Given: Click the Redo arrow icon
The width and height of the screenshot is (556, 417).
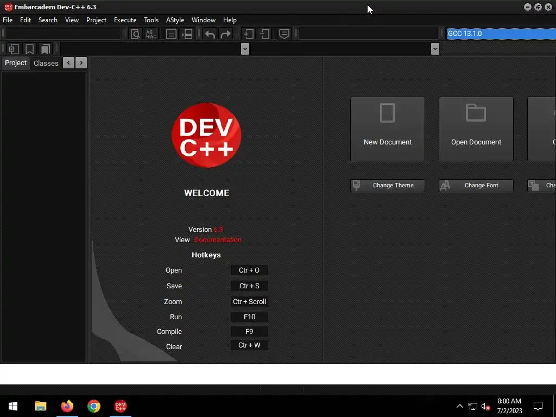Looking at the screenshot, I should [x=225, y=34].
